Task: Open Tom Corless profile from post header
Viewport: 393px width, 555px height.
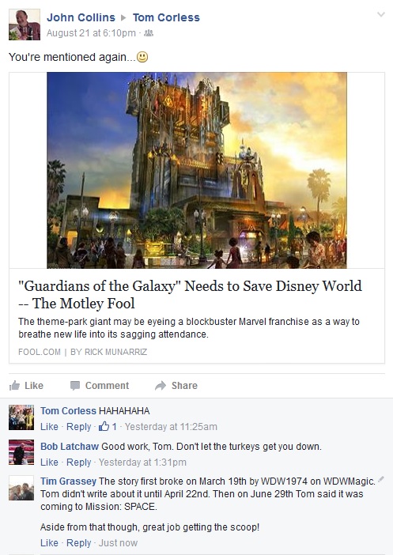Action: pyautogui.click(x=166, y=17)
